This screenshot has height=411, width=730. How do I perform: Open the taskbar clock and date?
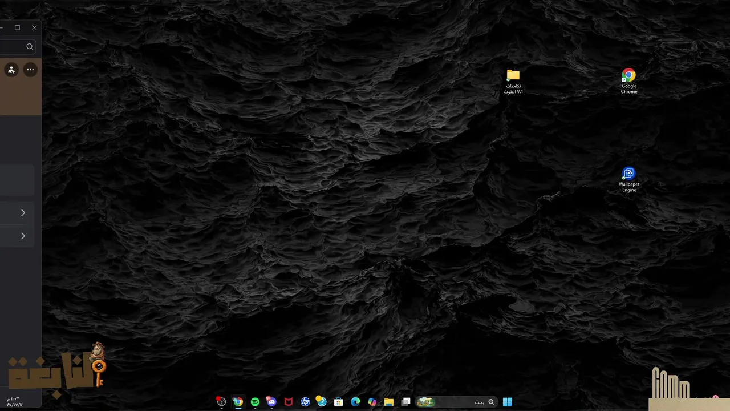point(15,401)
